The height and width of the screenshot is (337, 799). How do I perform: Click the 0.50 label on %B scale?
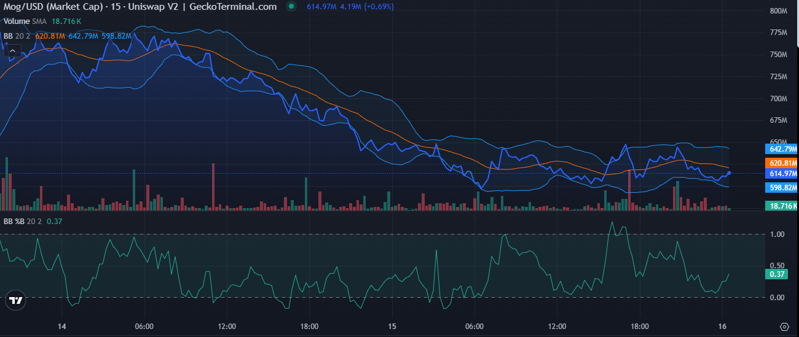[777, 265]
